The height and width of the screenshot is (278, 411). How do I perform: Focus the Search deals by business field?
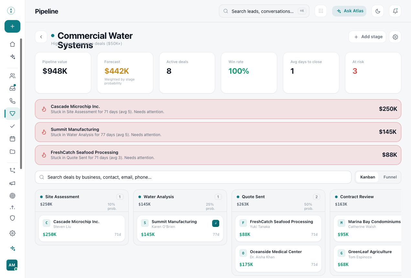pyautogui.click(x=193, y=177)
